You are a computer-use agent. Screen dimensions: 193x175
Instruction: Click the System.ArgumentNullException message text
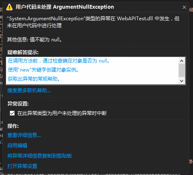(93, 22)
